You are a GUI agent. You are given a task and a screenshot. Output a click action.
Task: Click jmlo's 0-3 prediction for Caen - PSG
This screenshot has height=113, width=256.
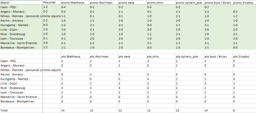click(x=149, y=7)
